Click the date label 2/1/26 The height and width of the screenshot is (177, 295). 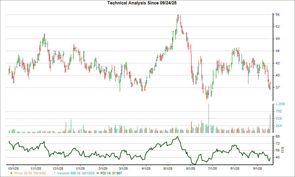[x=103, y=168]
